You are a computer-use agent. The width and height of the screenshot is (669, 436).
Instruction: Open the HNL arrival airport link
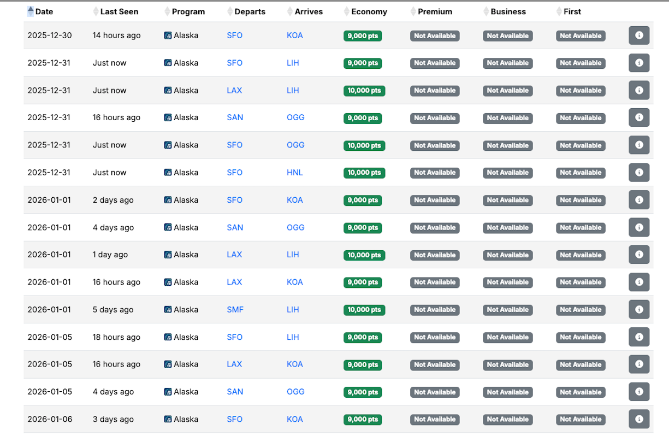[x=294, y=173]
